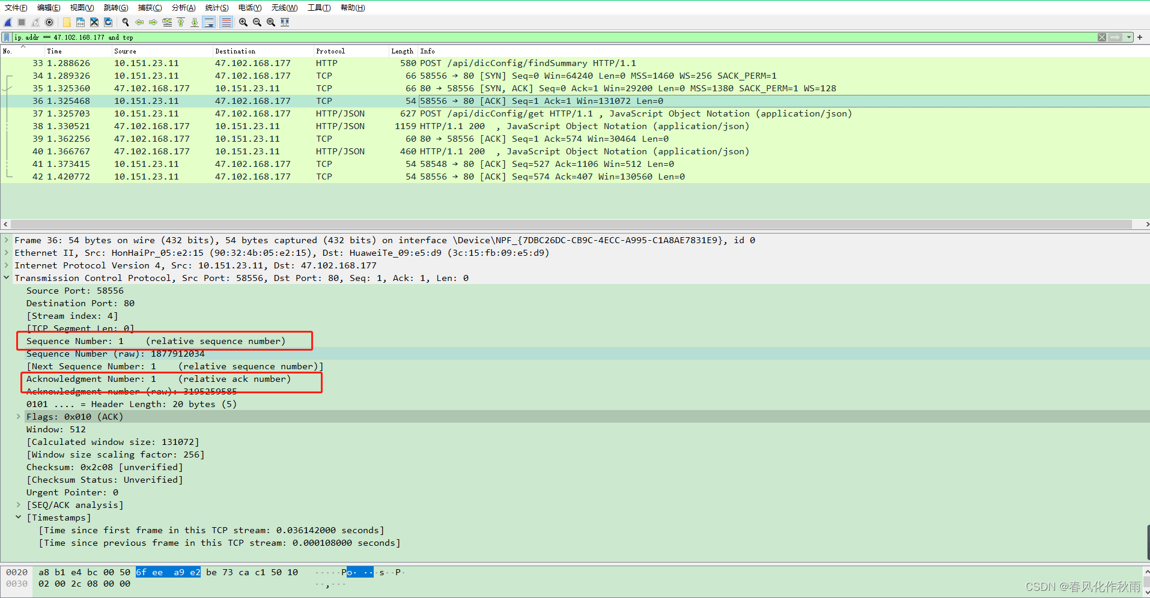Image resolution: width=1150 pixels, height=598 pixels.
Task: Zoom in on the packet list
Action: 243,22
